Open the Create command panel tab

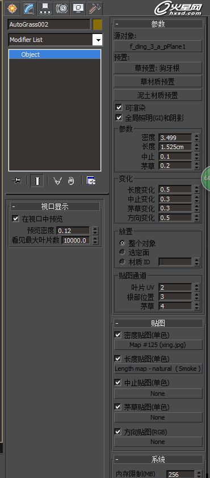tap(12, 9)
